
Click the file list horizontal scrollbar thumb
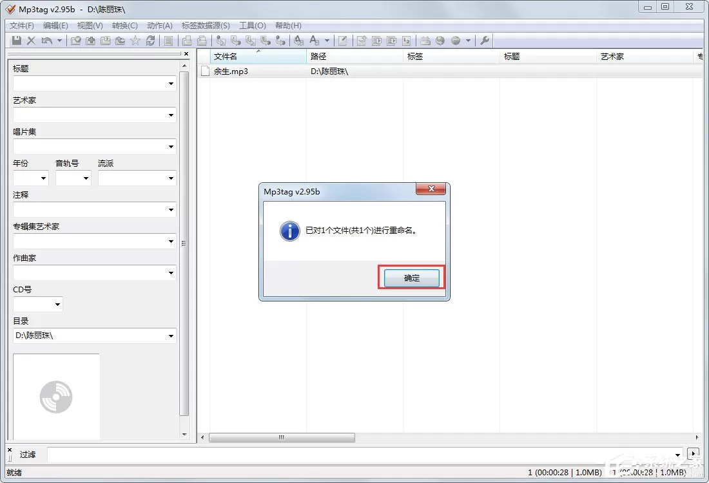[282, 437]
